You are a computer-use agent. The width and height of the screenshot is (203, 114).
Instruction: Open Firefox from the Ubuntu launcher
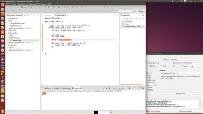tap(3, 14)
